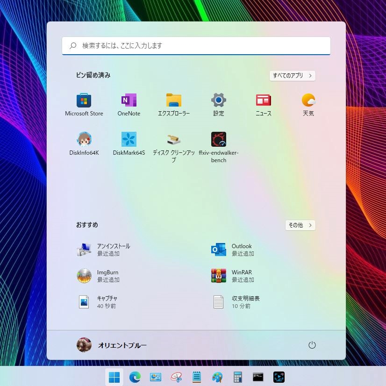
Task: Launch DiskMark64S pinned app
Action: click(129, 143)
